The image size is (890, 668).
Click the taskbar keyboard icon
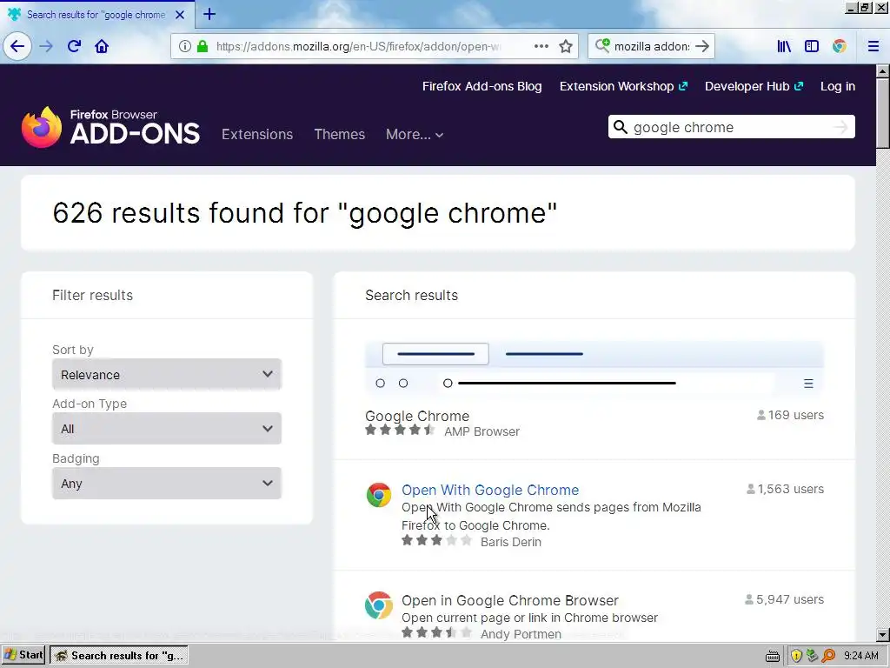(772, 656)
